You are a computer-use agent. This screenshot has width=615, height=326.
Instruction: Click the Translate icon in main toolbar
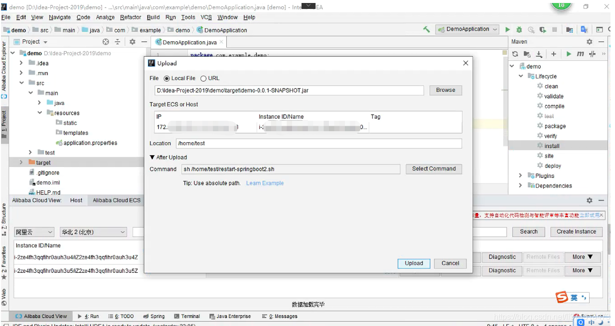[x=584, y=30]
